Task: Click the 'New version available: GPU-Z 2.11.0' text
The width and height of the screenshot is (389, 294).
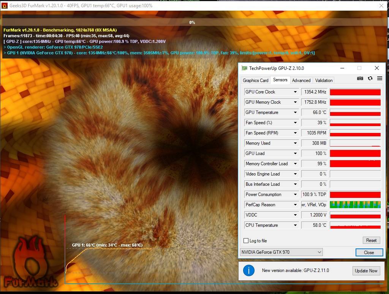Action: pos(296,270)
